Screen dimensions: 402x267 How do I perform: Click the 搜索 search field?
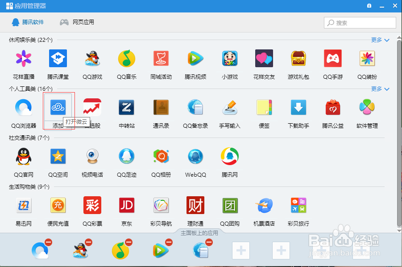click(360, 23)
